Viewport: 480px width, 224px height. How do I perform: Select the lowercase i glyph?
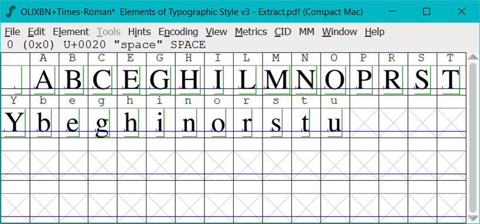point(161,123)
